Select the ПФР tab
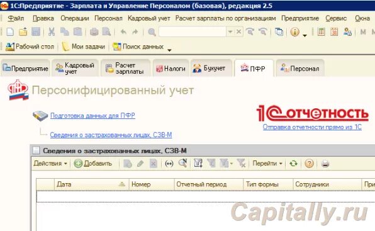This screenshot has width=375, height=231. (x=254, y=69)
